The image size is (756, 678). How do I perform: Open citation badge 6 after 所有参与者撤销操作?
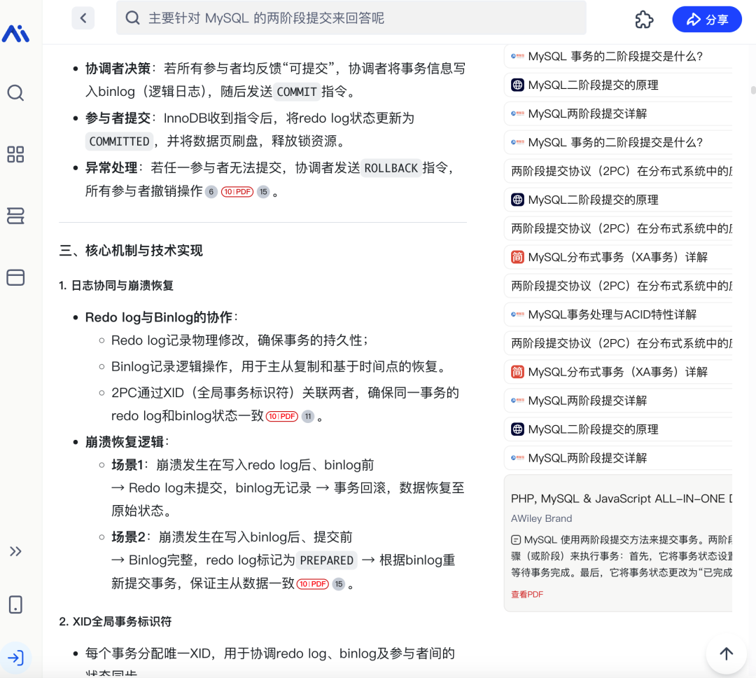211,192
